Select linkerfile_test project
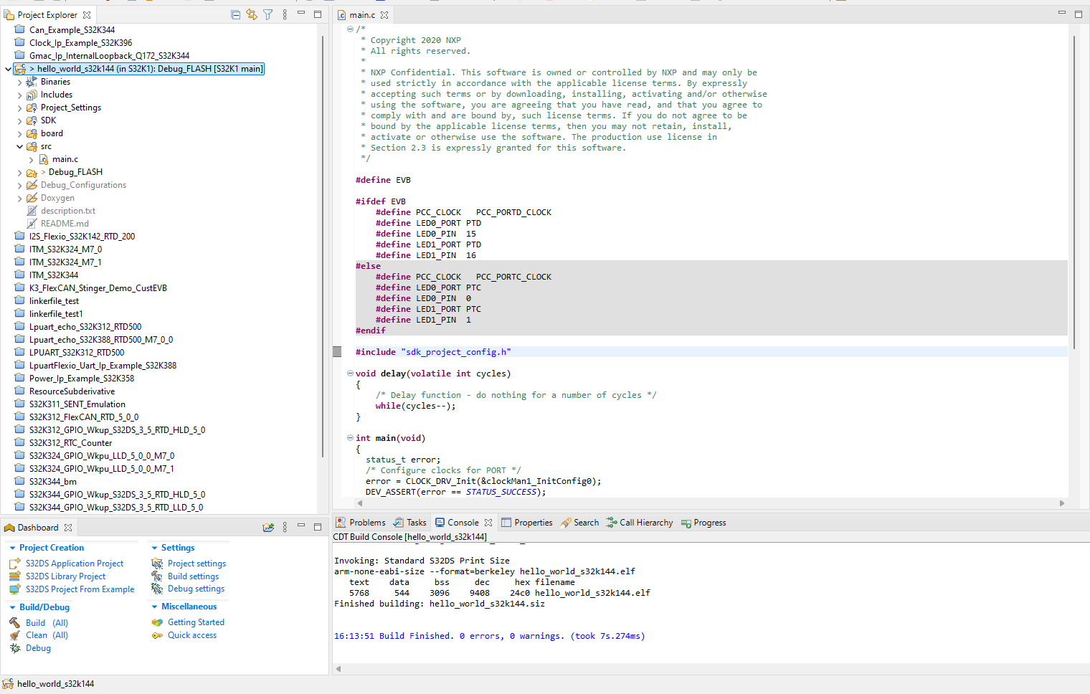Screen dimensions: 1090x694 click(x=54, y=301)
